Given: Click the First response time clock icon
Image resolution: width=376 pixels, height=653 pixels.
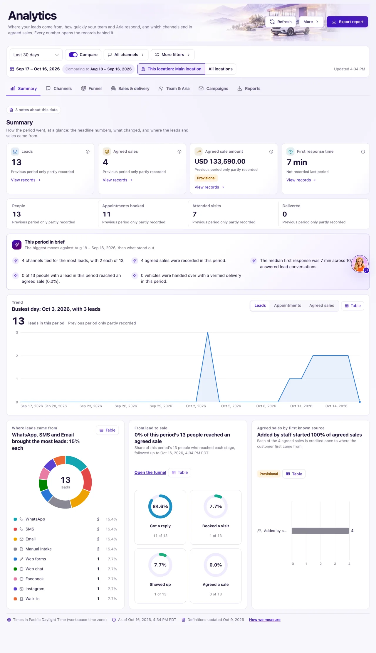Looking at the screenshot, I should [291, 152].
